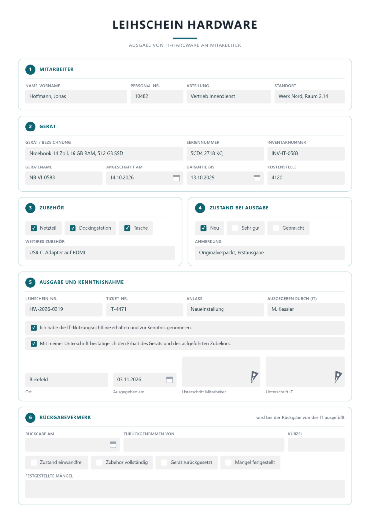Click the subtitle Ausgabe von IT-Hardware an Mitarbeiter
The width and height of the screenshot is (370, 524).
(185, 45)
